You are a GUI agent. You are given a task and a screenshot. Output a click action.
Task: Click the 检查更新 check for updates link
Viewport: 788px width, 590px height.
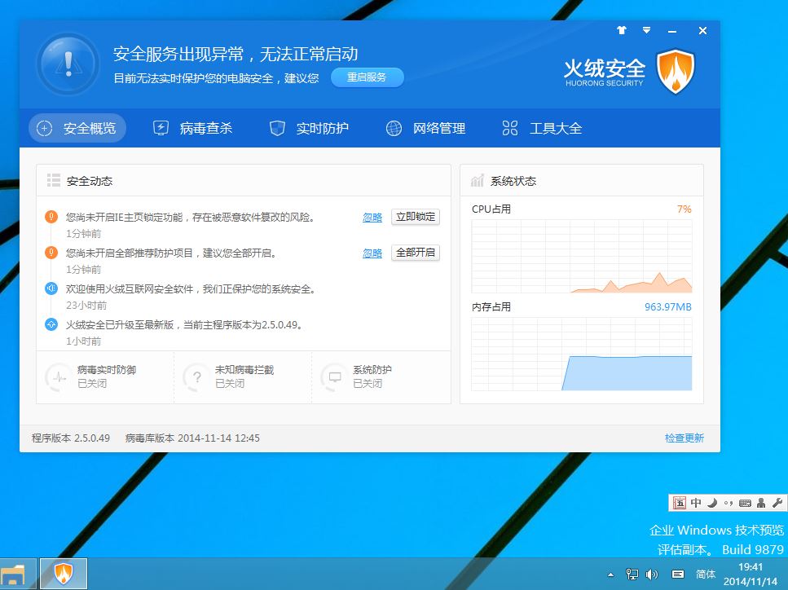684,438
